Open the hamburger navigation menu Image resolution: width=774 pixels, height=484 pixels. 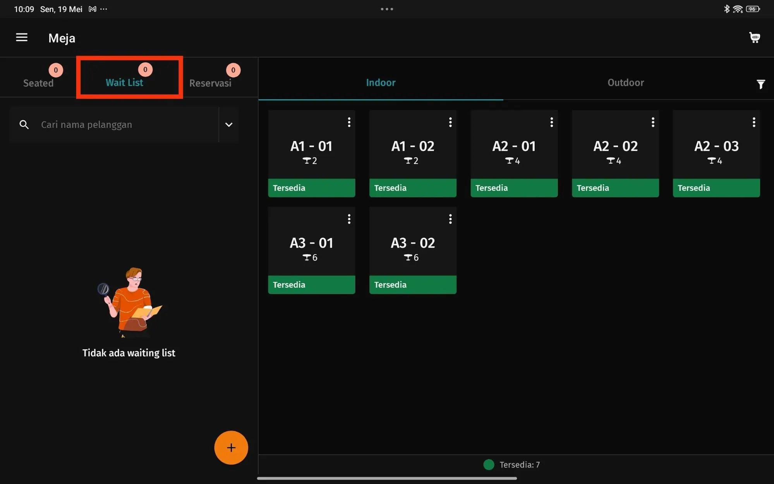22,37
